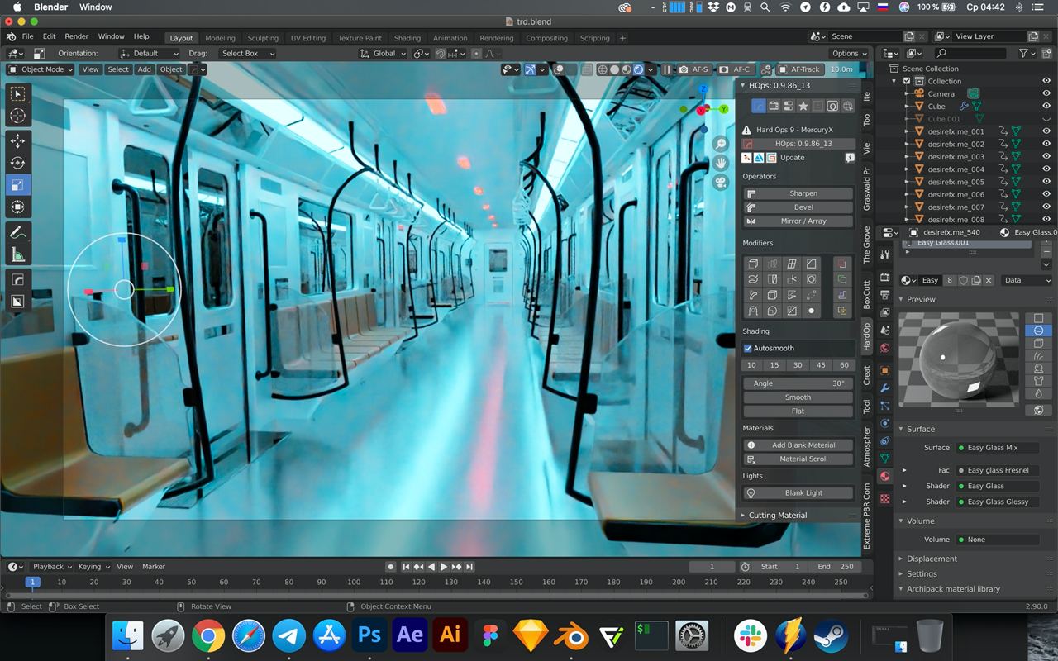Image resolution: width=1058 pixels, height=661 pixels.
Task: Select the Rotate tool in the left toolbar
Action: click(x=17, y=163)
